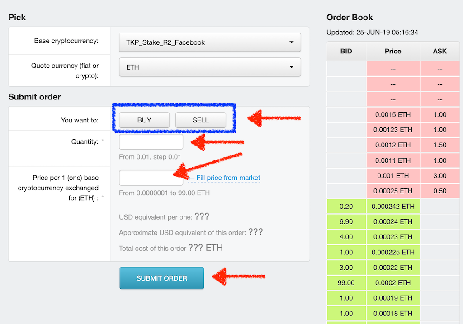
Task: Select the 0.0002 ETH bid price
Action: pyautogui.click(x=393, y=282)
